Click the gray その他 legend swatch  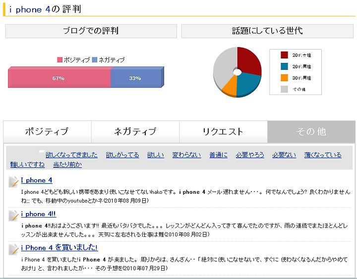tap(284, 89)
